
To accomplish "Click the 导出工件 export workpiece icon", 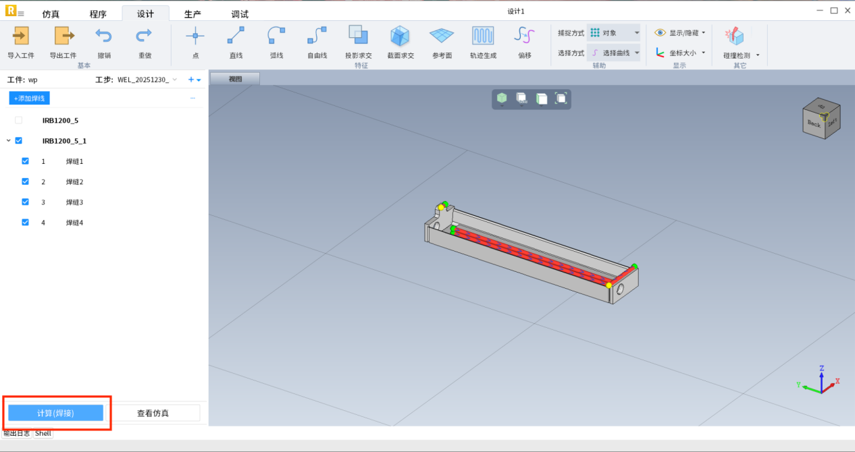I will (x=63, y=36).
